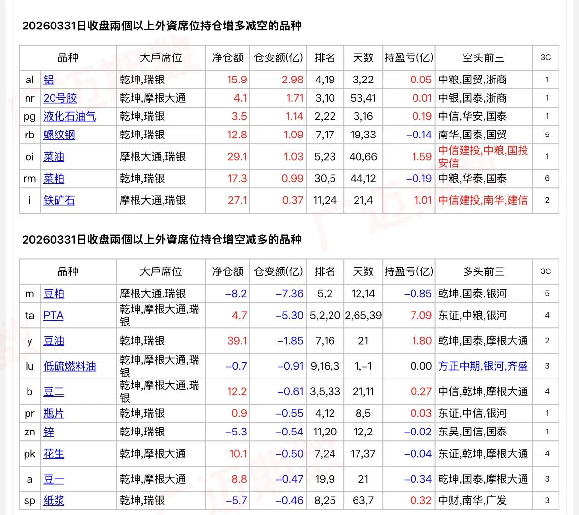
Task: Click the 12.2 value in 豆二 row
Action: pos(237,392)
